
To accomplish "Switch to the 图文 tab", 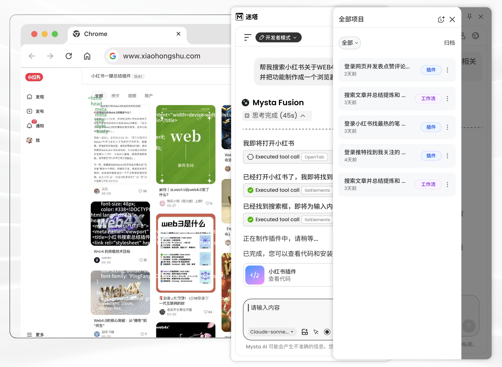I will [115, 96].
